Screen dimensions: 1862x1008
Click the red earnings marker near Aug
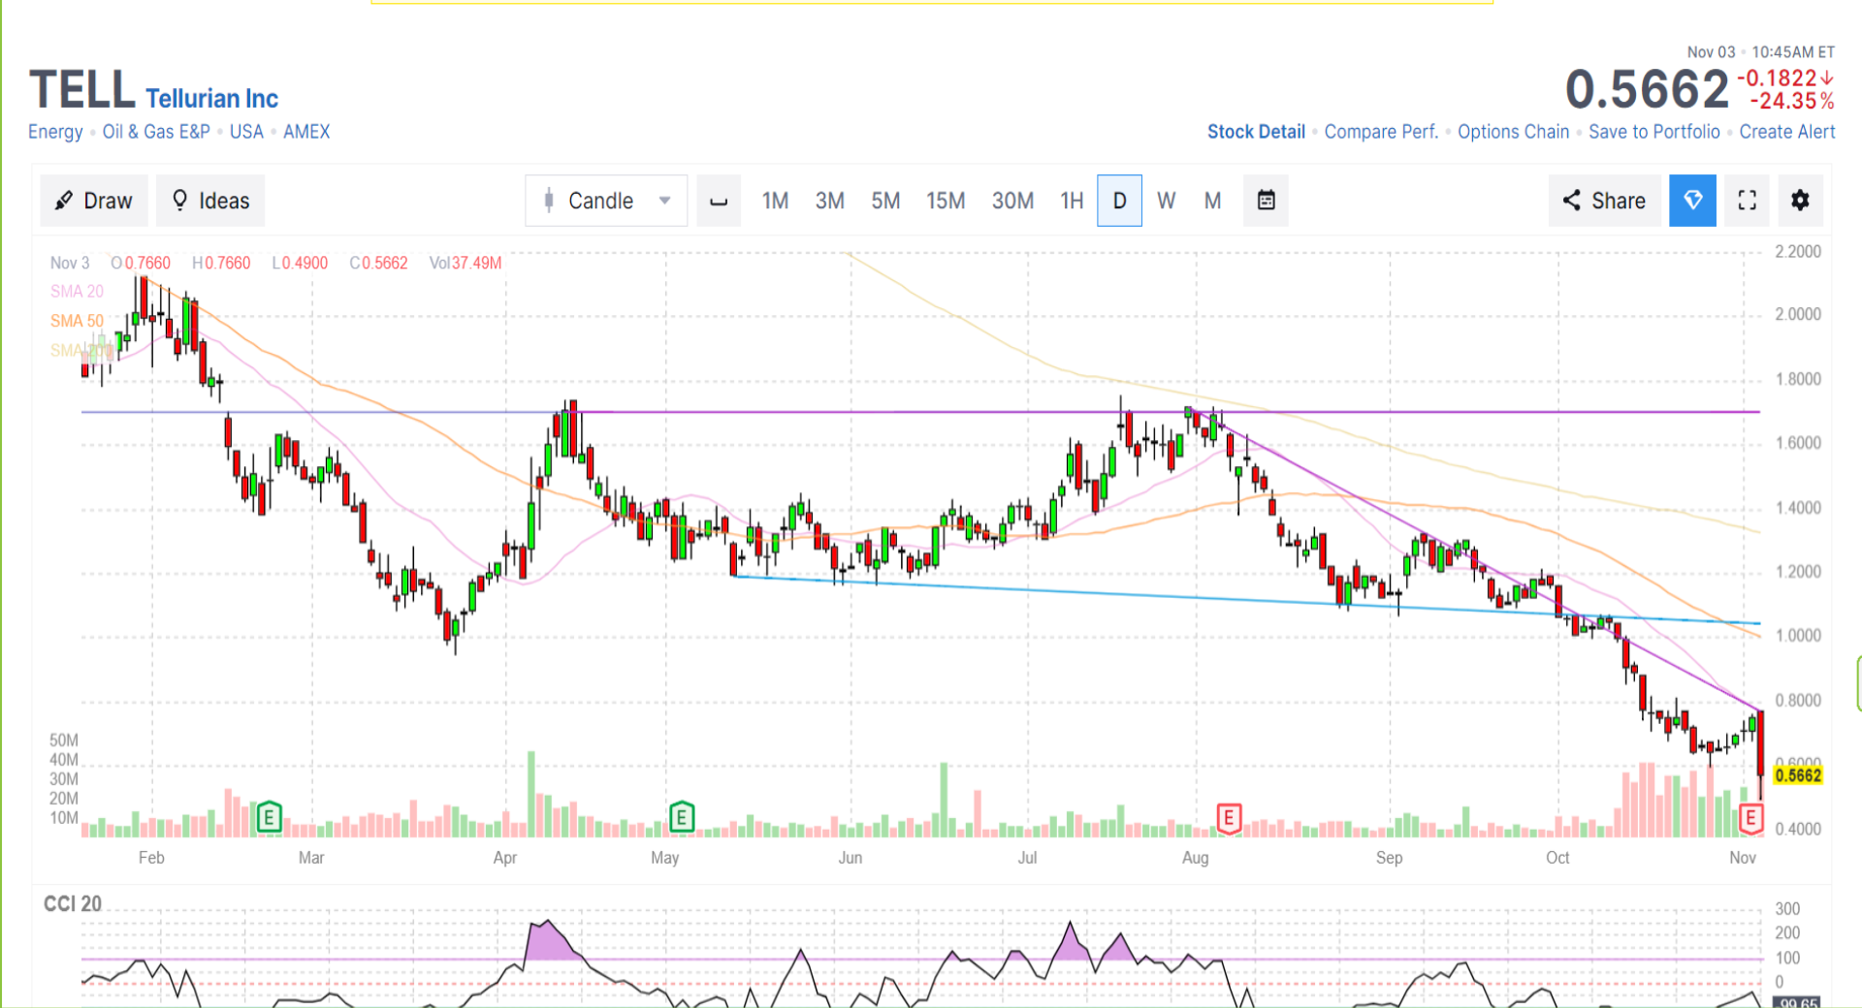pyautogui.click(x=1229, y=818)
